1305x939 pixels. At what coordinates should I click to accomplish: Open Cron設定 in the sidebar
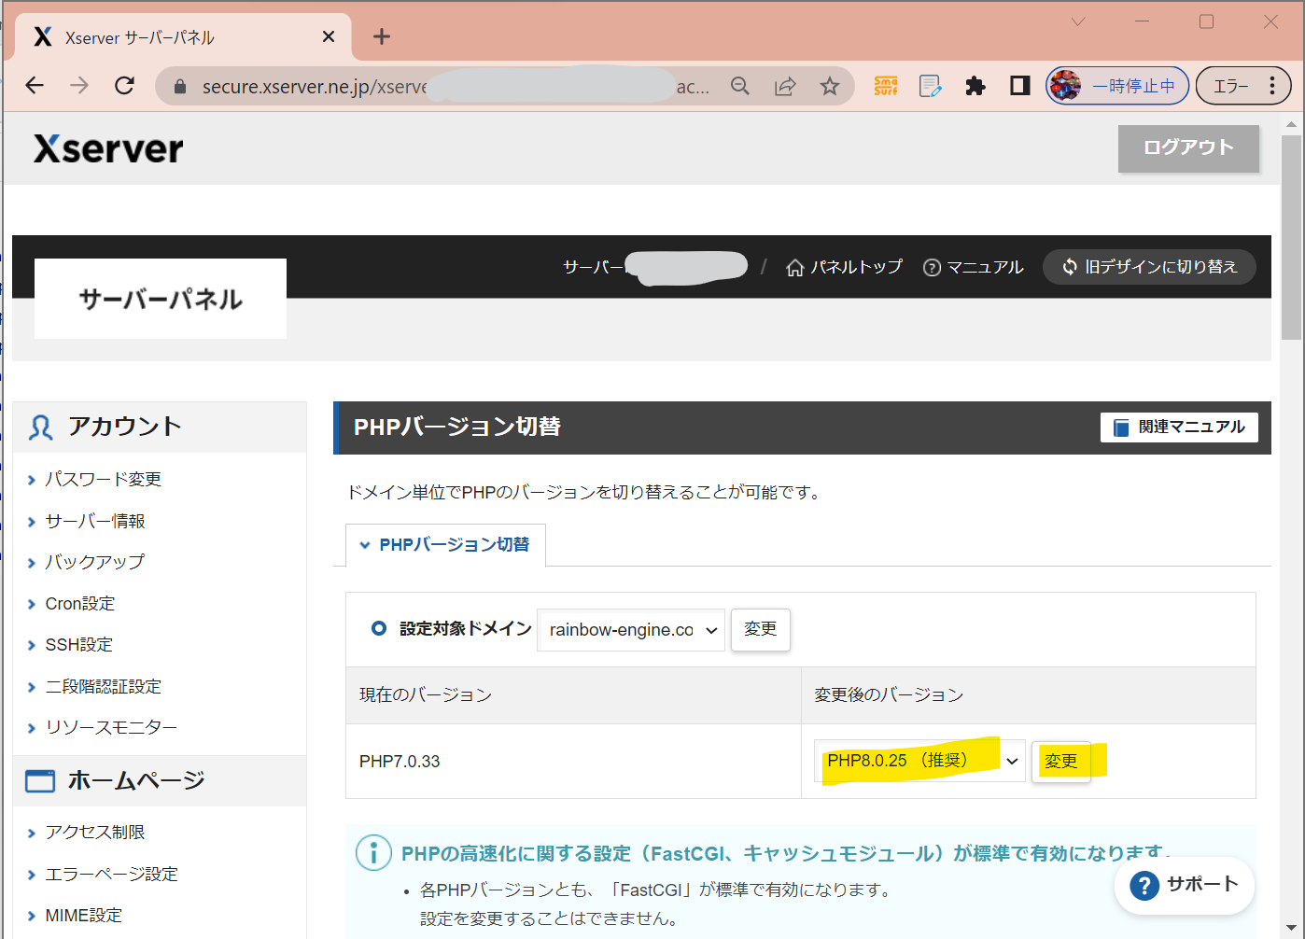point(79,604)
